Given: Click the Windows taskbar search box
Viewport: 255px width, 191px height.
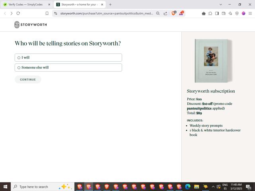Looking at the screenshot, I should [x=43, y=187].
